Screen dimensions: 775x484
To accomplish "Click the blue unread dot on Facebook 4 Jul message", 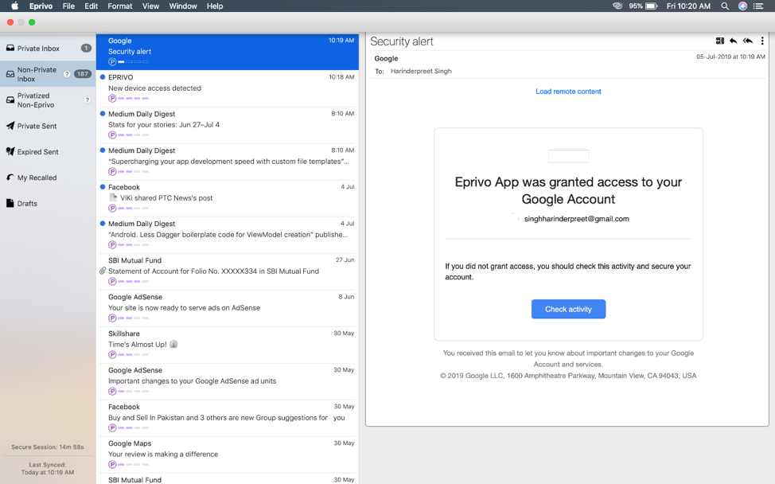I will pos(103,187).
